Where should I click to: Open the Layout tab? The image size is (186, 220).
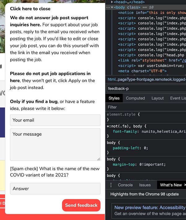pos(157,98)
